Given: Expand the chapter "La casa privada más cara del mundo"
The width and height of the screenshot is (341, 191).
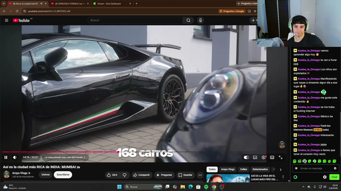Looking at the screenshot, I should tap(65, 157).
